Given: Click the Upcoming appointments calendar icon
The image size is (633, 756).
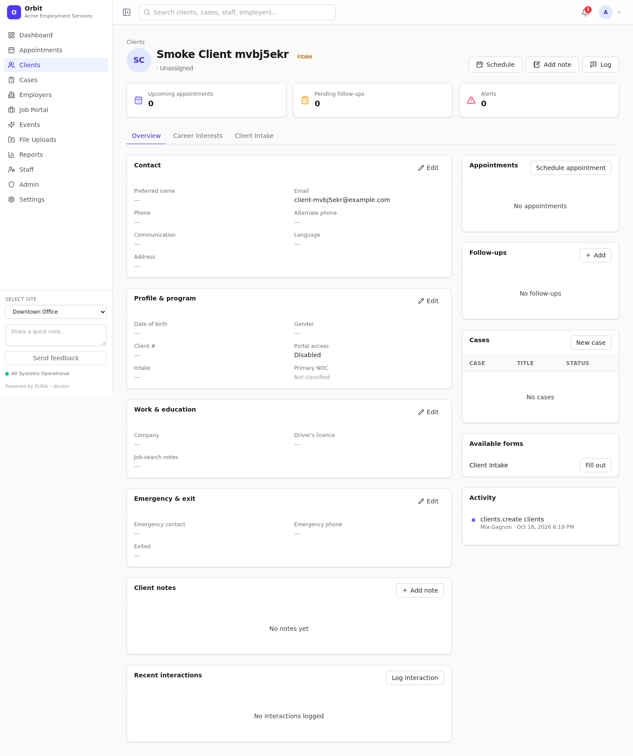Looking at the screenshot, I should [x=138, y=100].
